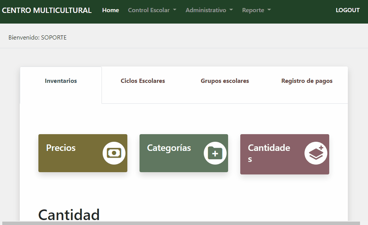Open the Precios card

click(x=82, y=153)
